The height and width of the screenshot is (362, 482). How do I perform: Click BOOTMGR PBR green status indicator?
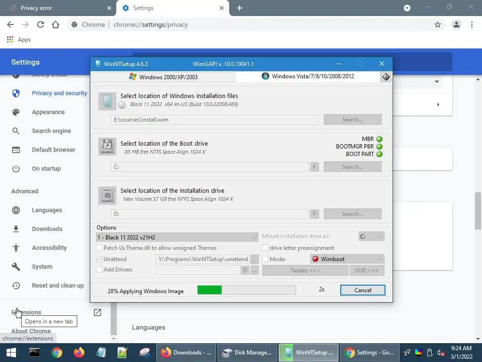(379, 147)
